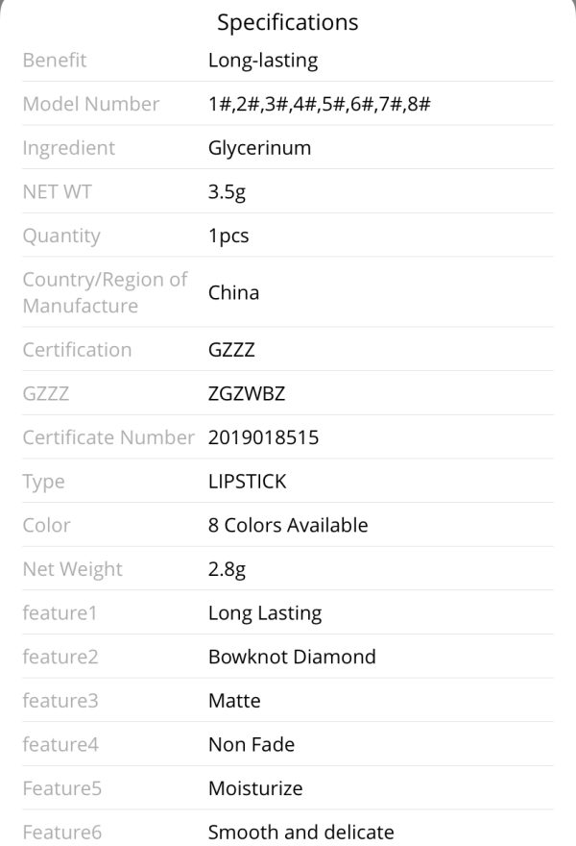Tap the 8 Colors Available value

point(288,525)
